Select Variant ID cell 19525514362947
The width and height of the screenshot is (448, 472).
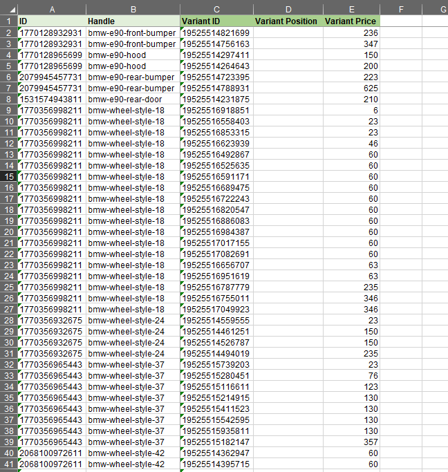pos(217,453)
